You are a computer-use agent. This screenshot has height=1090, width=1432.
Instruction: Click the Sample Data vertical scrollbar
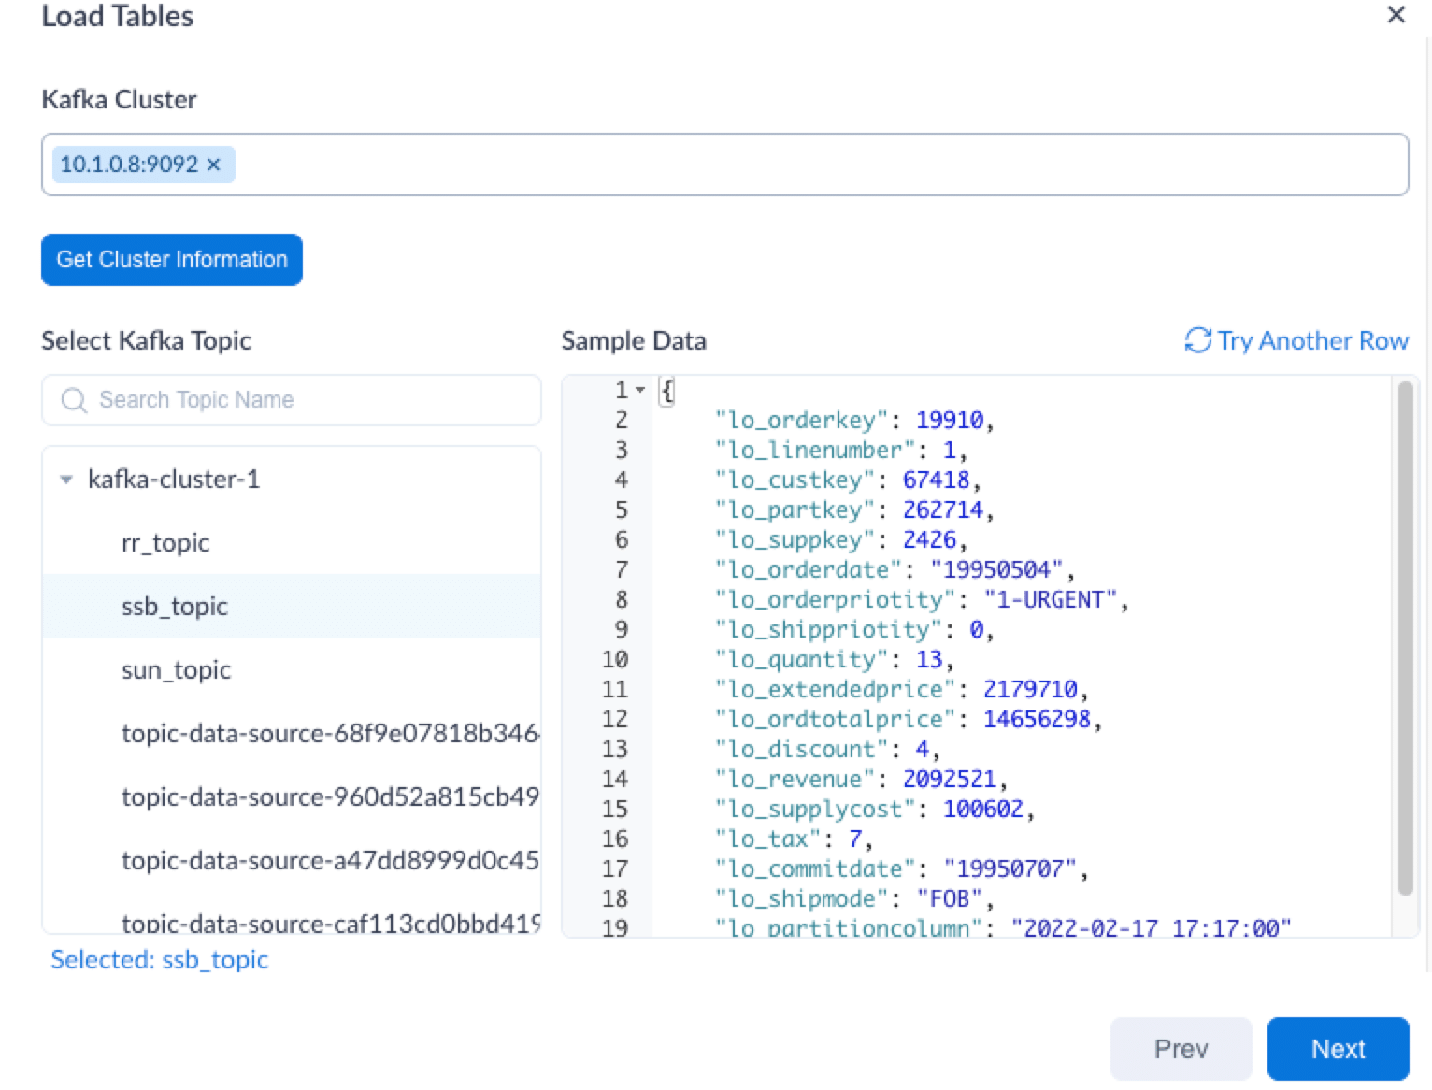pyautogui.click(x=1405, y=636)
